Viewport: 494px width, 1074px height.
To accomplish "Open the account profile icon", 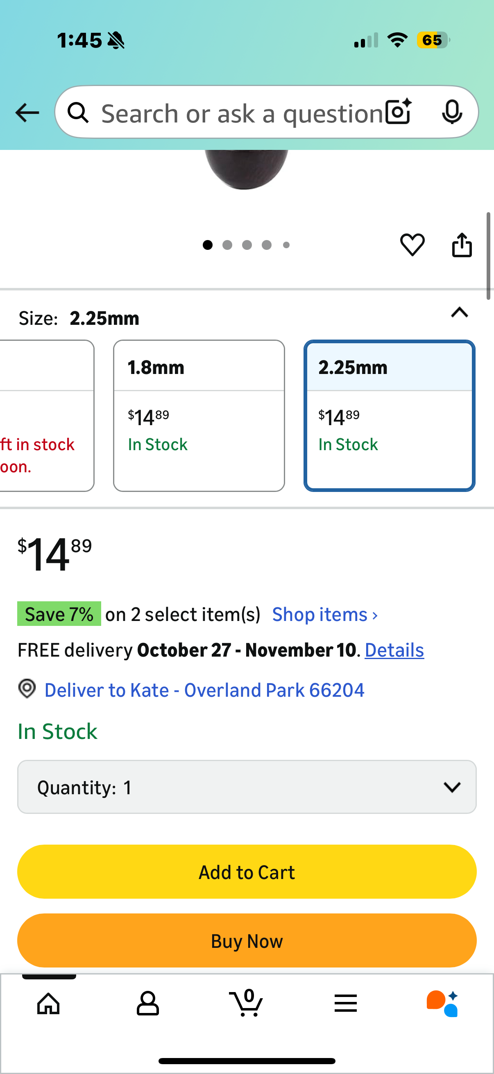I will point(147,1003).
